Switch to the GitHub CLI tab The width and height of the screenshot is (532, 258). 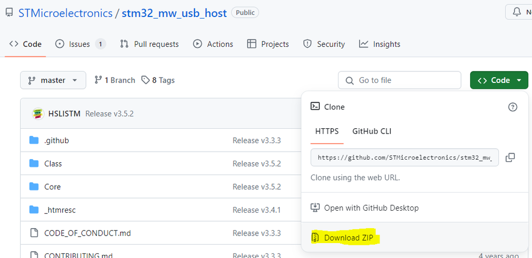[x=372, y=131]
